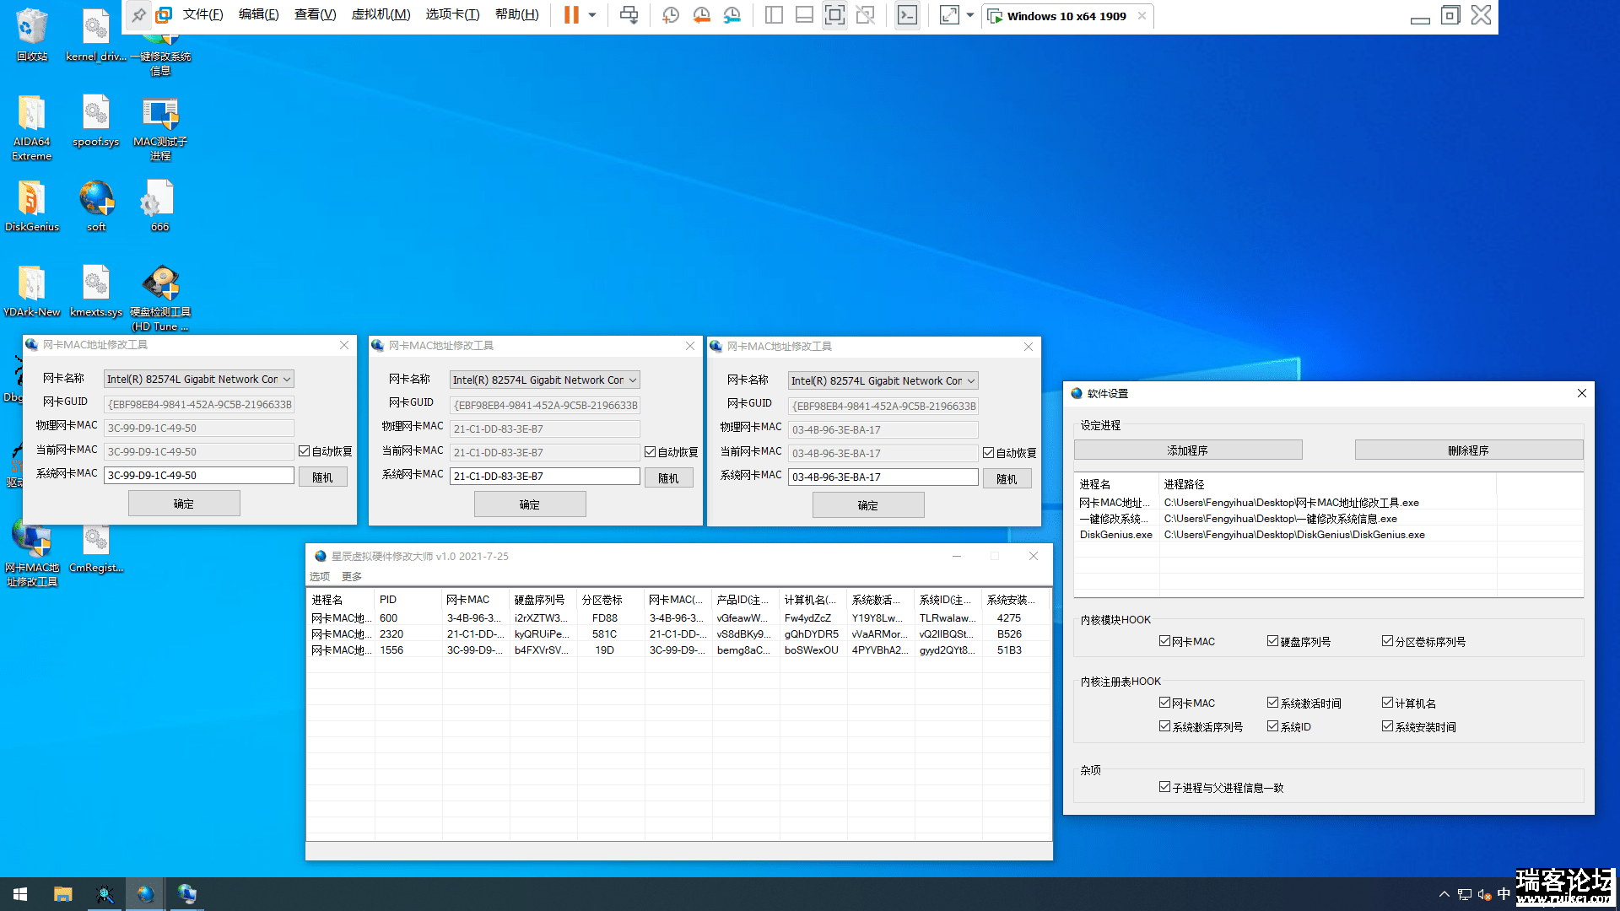Screen dimensions: 1620x911
Task: Click the 系统网卡MAC field showing 21-C1-DD-83-3E-B7
Action: click(x=544, y=477)
